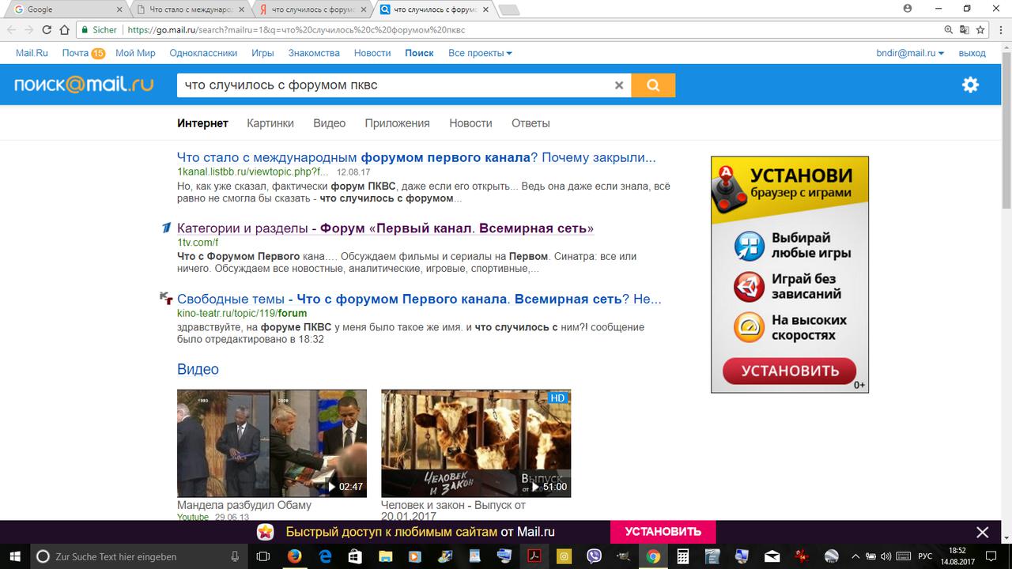Go back using the browser arrow
The height and width of the screenshot is (569, 1012).
[10, 30]
